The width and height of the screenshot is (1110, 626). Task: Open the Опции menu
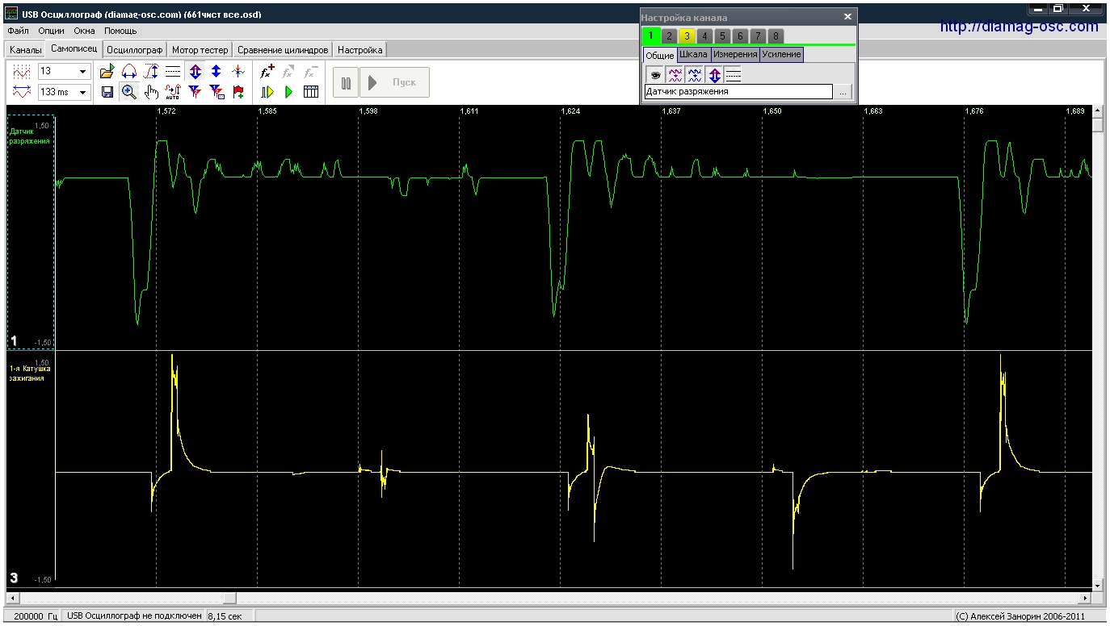[51, 31]
